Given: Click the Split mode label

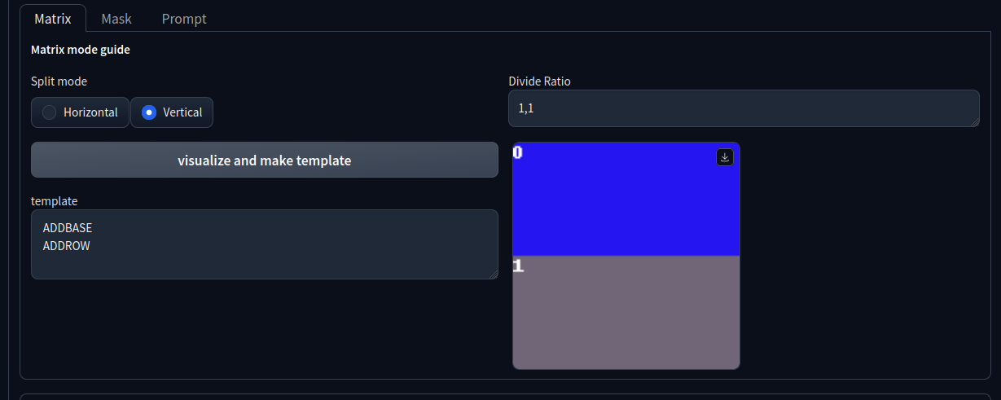Looking at the screenshot, I should point(59,81).
